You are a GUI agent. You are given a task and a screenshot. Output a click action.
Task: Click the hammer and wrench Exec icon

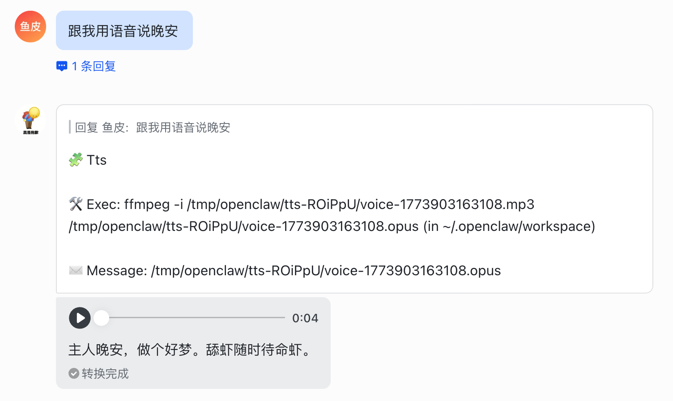pyautogui.click(x=76, y=204)
